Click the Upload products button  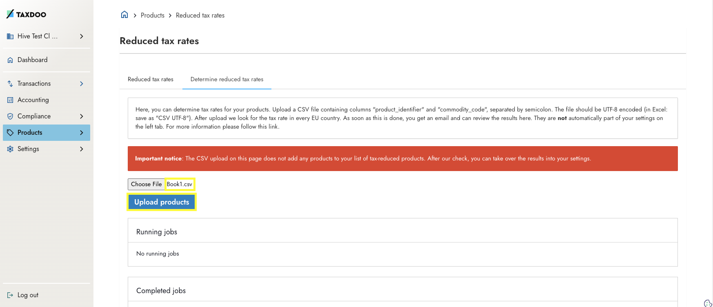162,202
